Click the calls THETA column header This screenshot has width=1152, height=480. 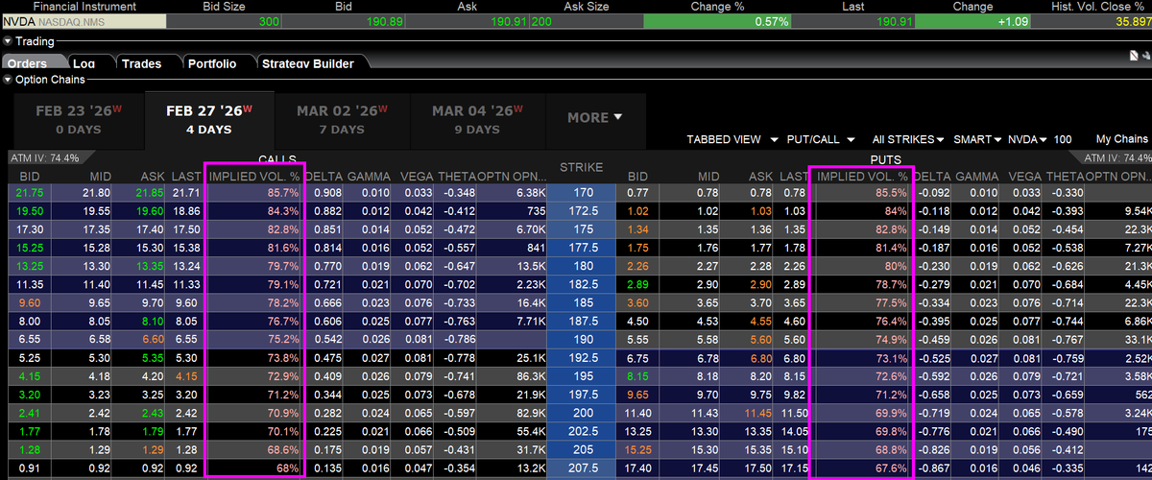tap(457, 177)
